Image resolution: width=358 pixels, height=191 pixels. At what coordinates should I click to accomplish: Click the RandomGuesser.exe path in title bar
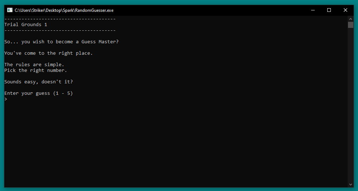pos(64,10)
